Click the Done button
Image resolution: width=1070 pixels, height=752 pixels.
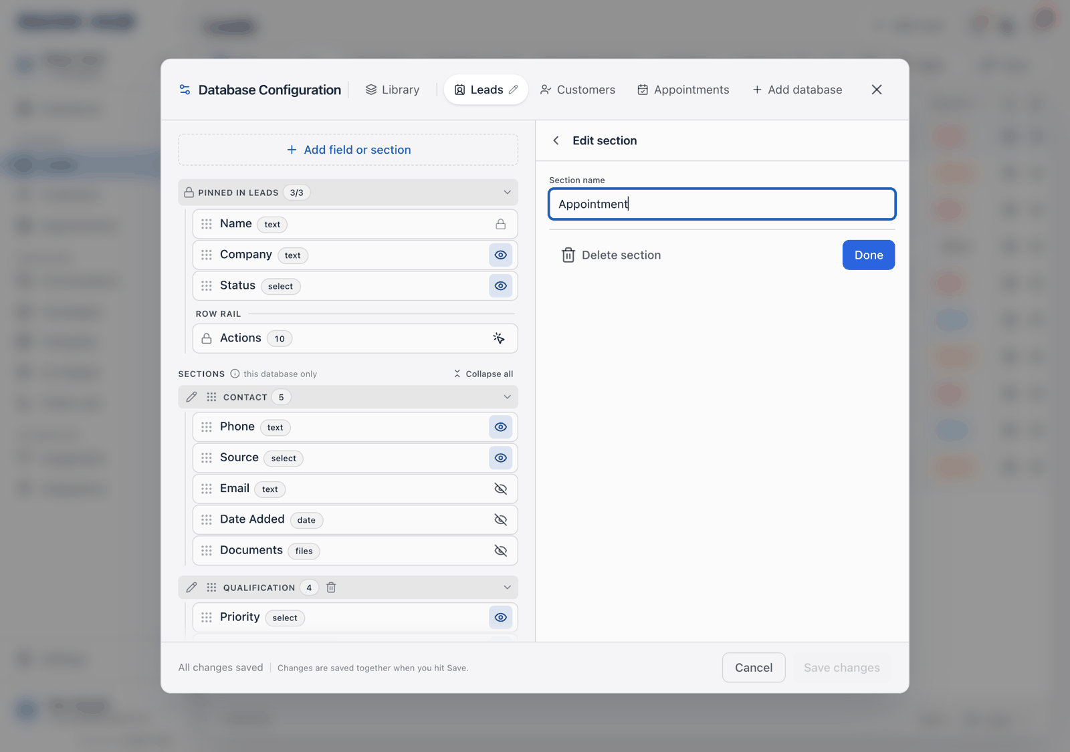[869, 255]
